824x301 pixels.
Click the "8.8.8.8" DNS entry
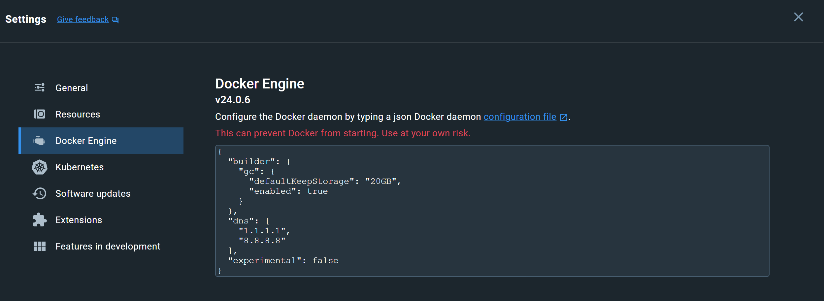(x=262, y=241)
